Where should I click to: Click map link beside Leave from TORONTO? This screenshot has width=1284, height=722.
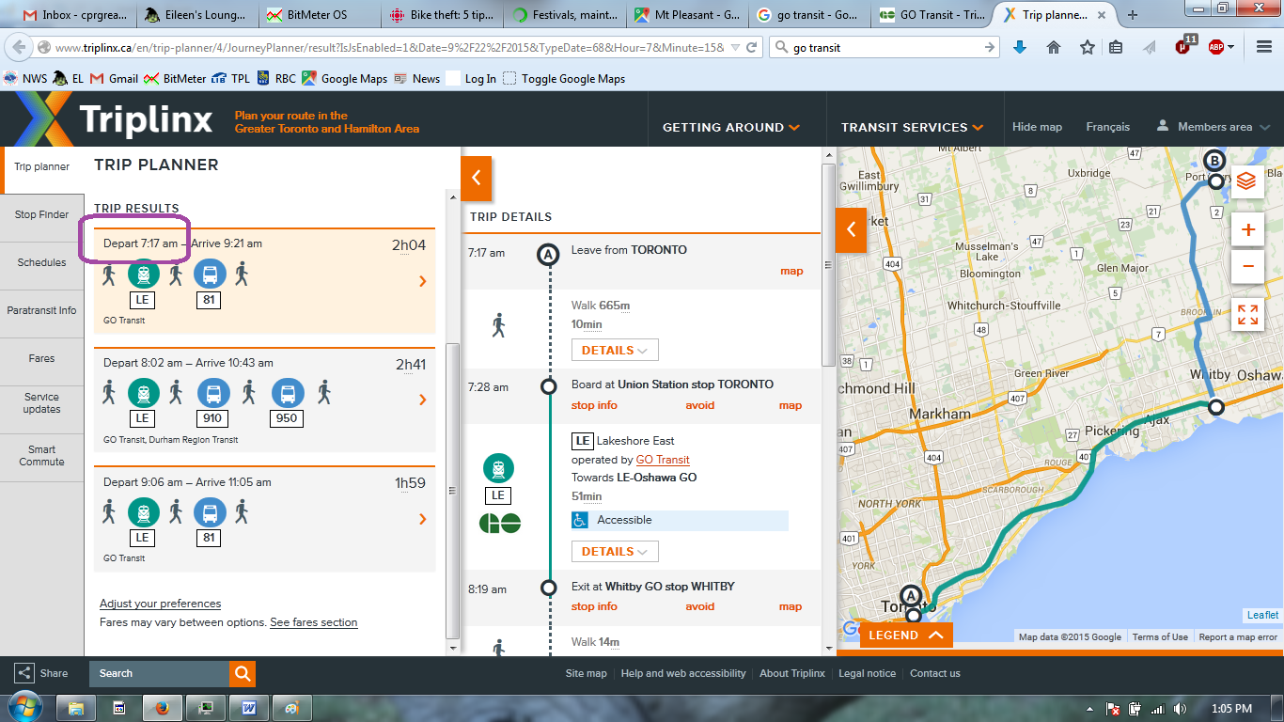coord(791,271)
